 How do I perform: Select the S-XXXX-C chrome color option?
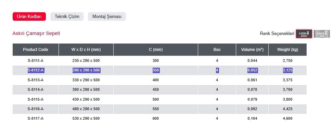coord(322,34)
